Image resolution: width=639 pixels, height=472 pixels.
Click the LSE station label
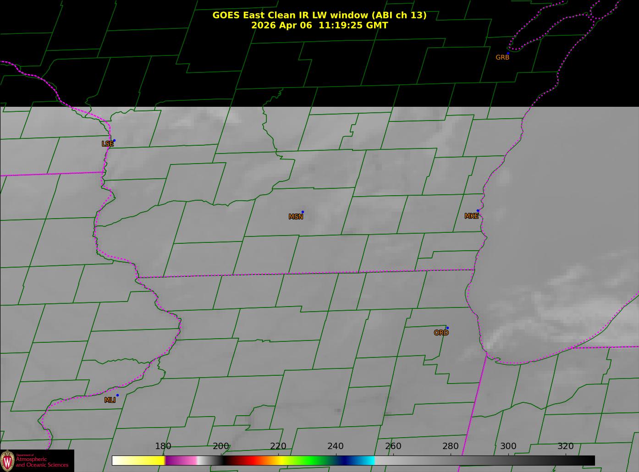[107, 144]
